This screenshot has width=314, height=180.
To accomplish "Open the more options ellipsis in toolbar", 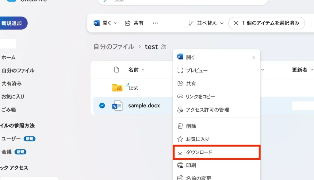I will (x=155, y=23).
